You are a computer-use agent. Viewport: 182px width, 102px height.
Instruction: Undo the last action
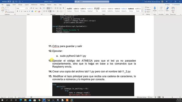16,2
